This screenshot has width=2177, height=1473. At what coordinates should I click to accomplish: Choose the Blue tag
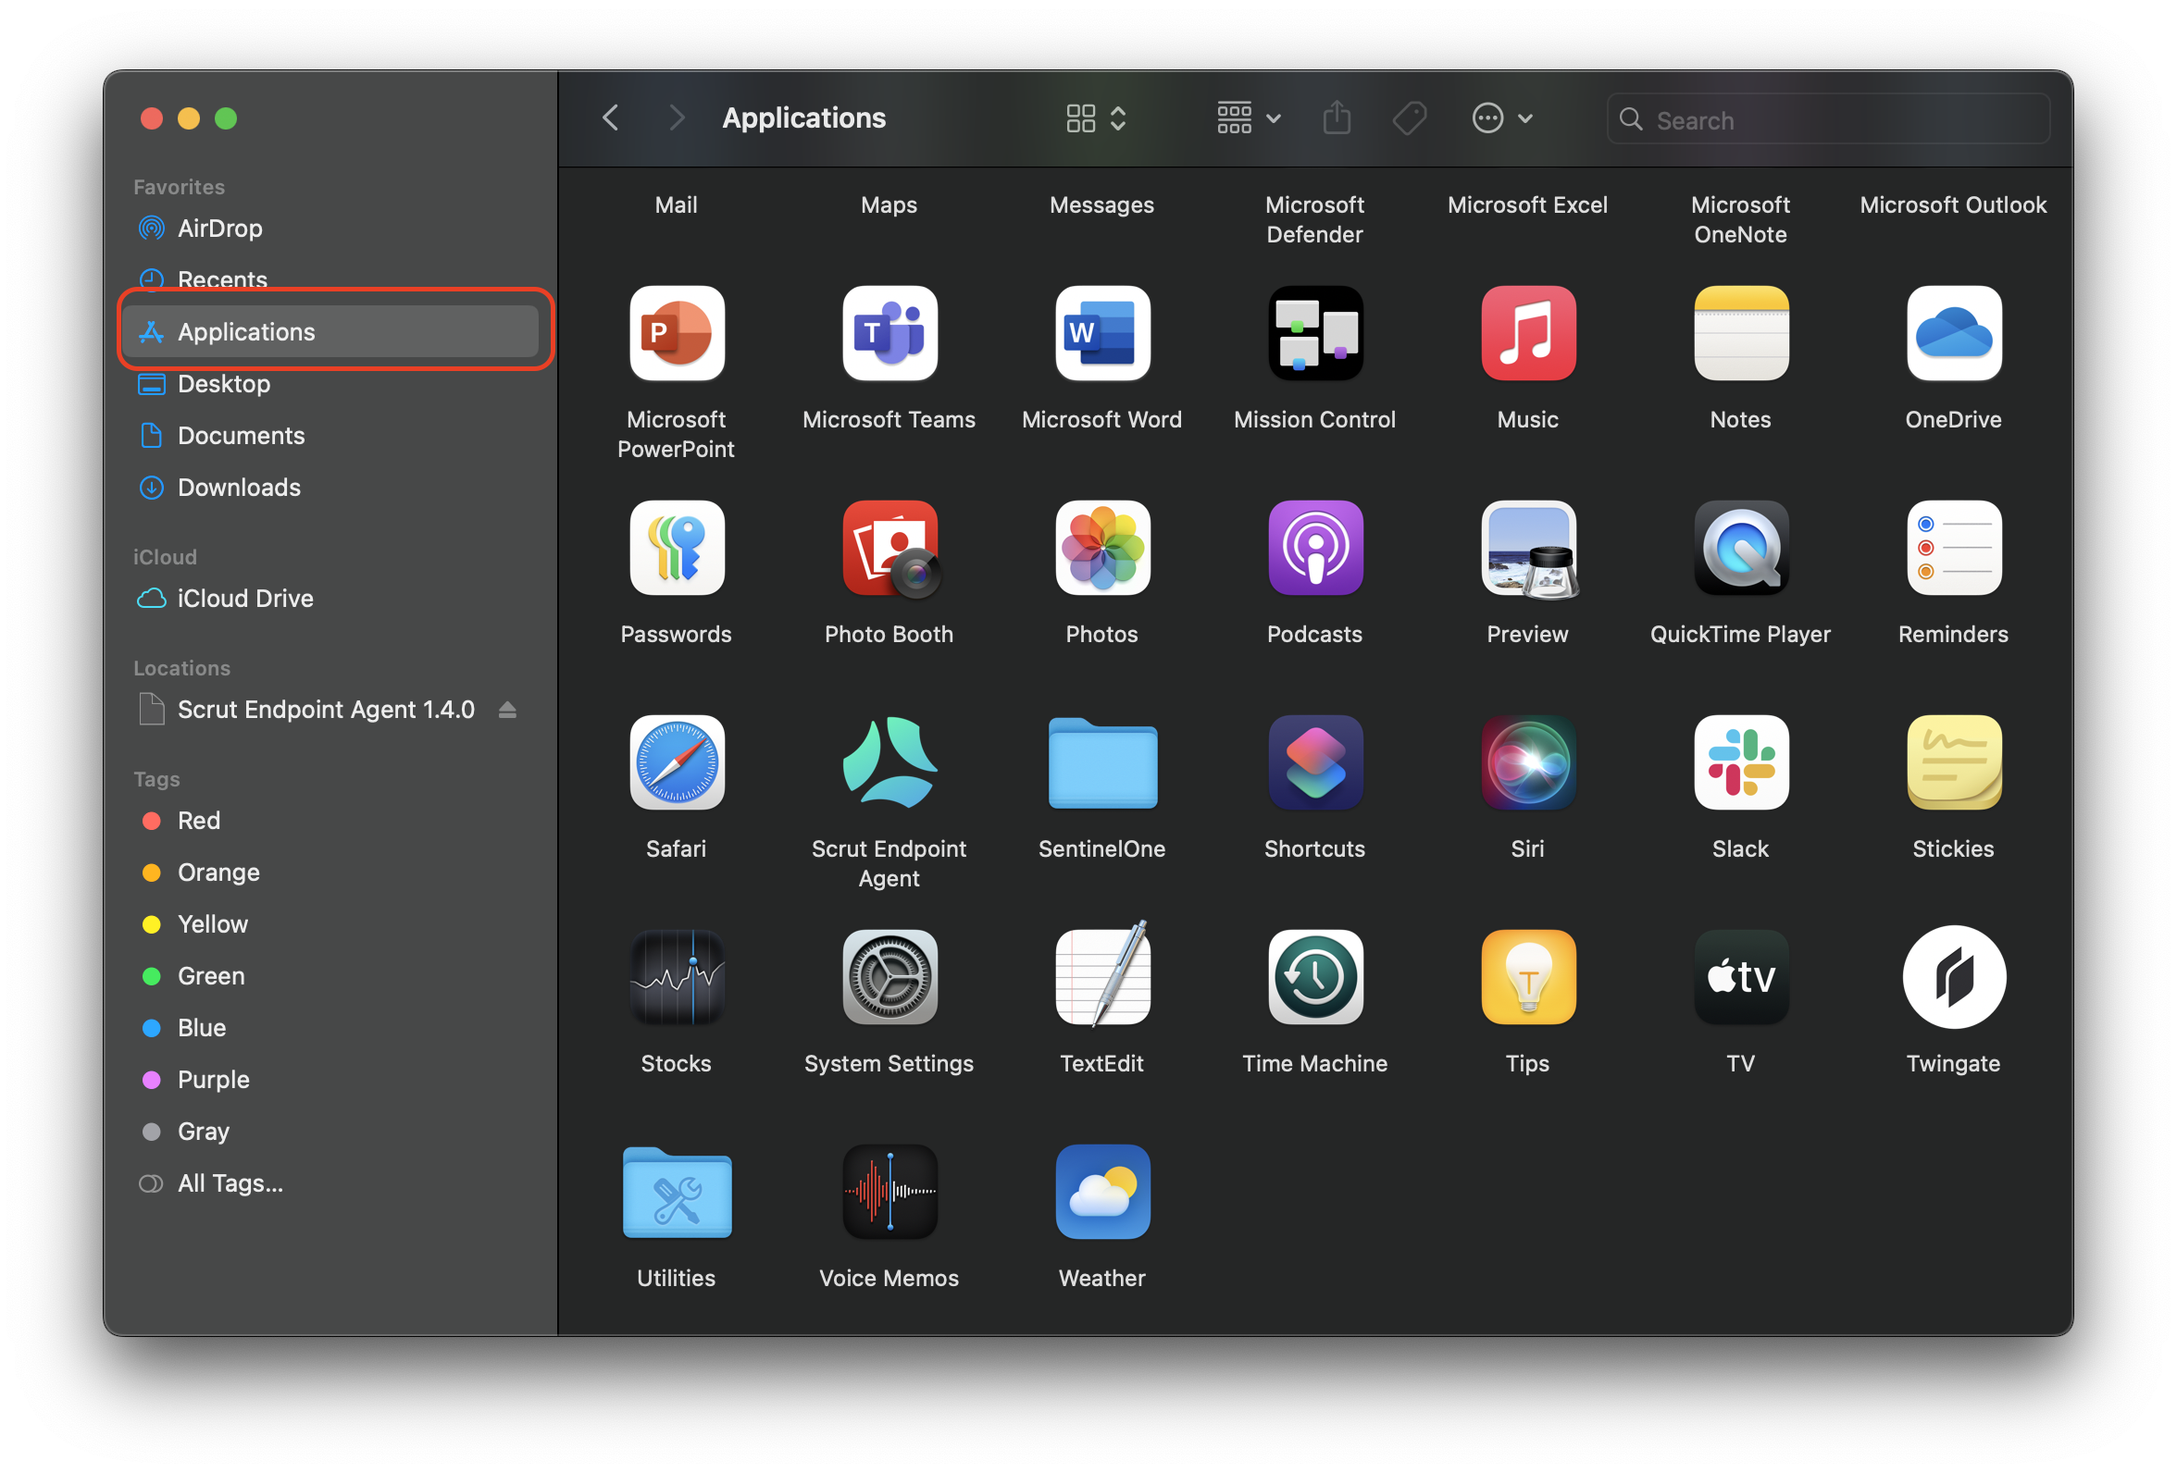pos(330,1027)
